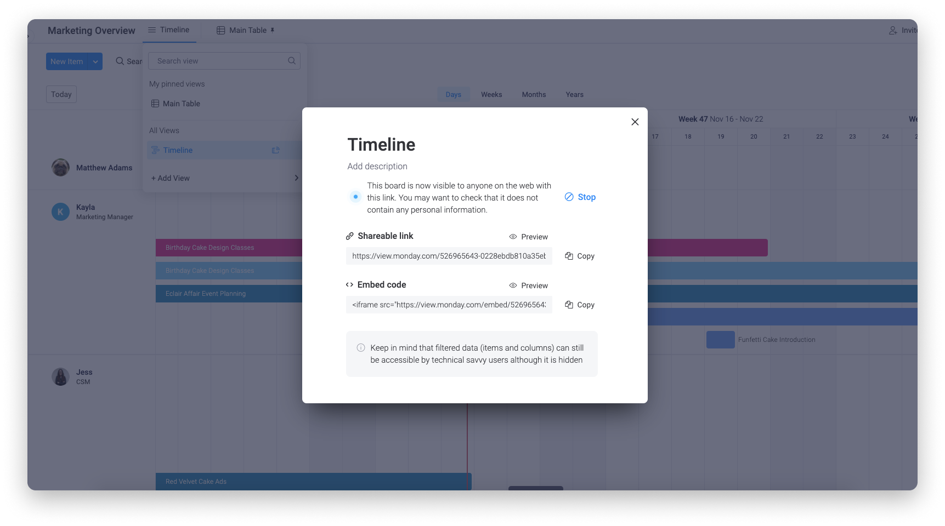Click the table grid icon on Main Table tab

pyautogui.click(x=221, y=30)
